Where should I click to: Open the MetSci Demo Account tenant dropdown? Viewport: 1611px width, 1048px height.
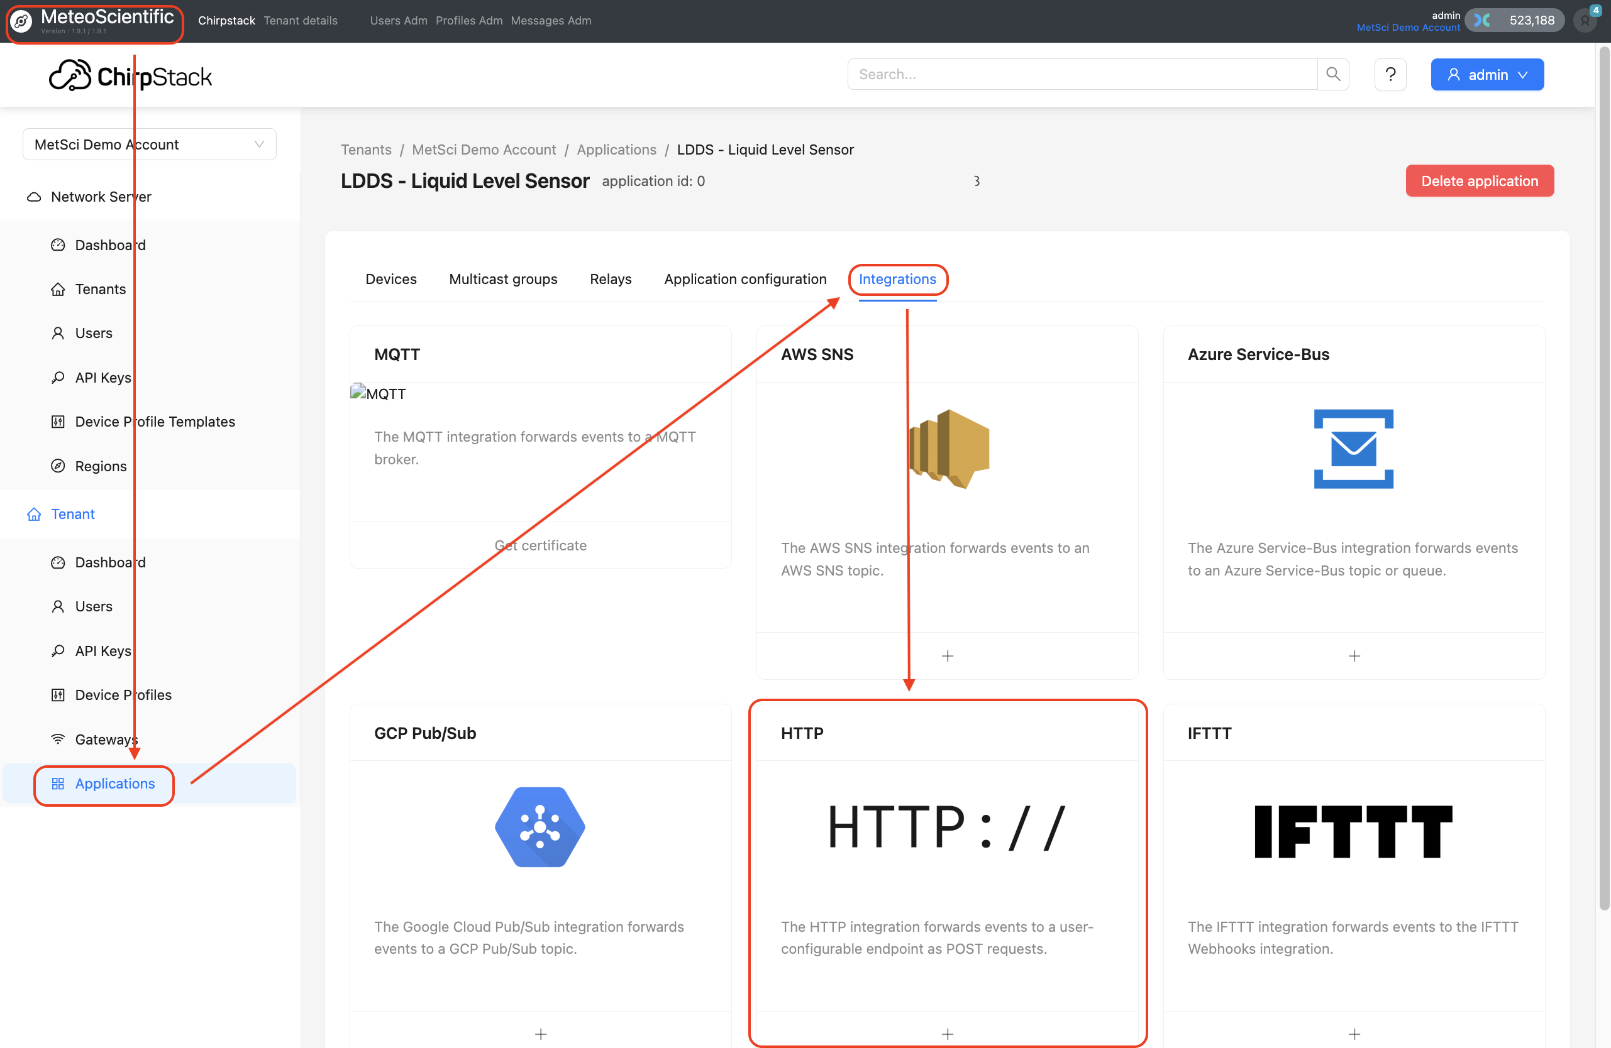click(x=150, y=145)
